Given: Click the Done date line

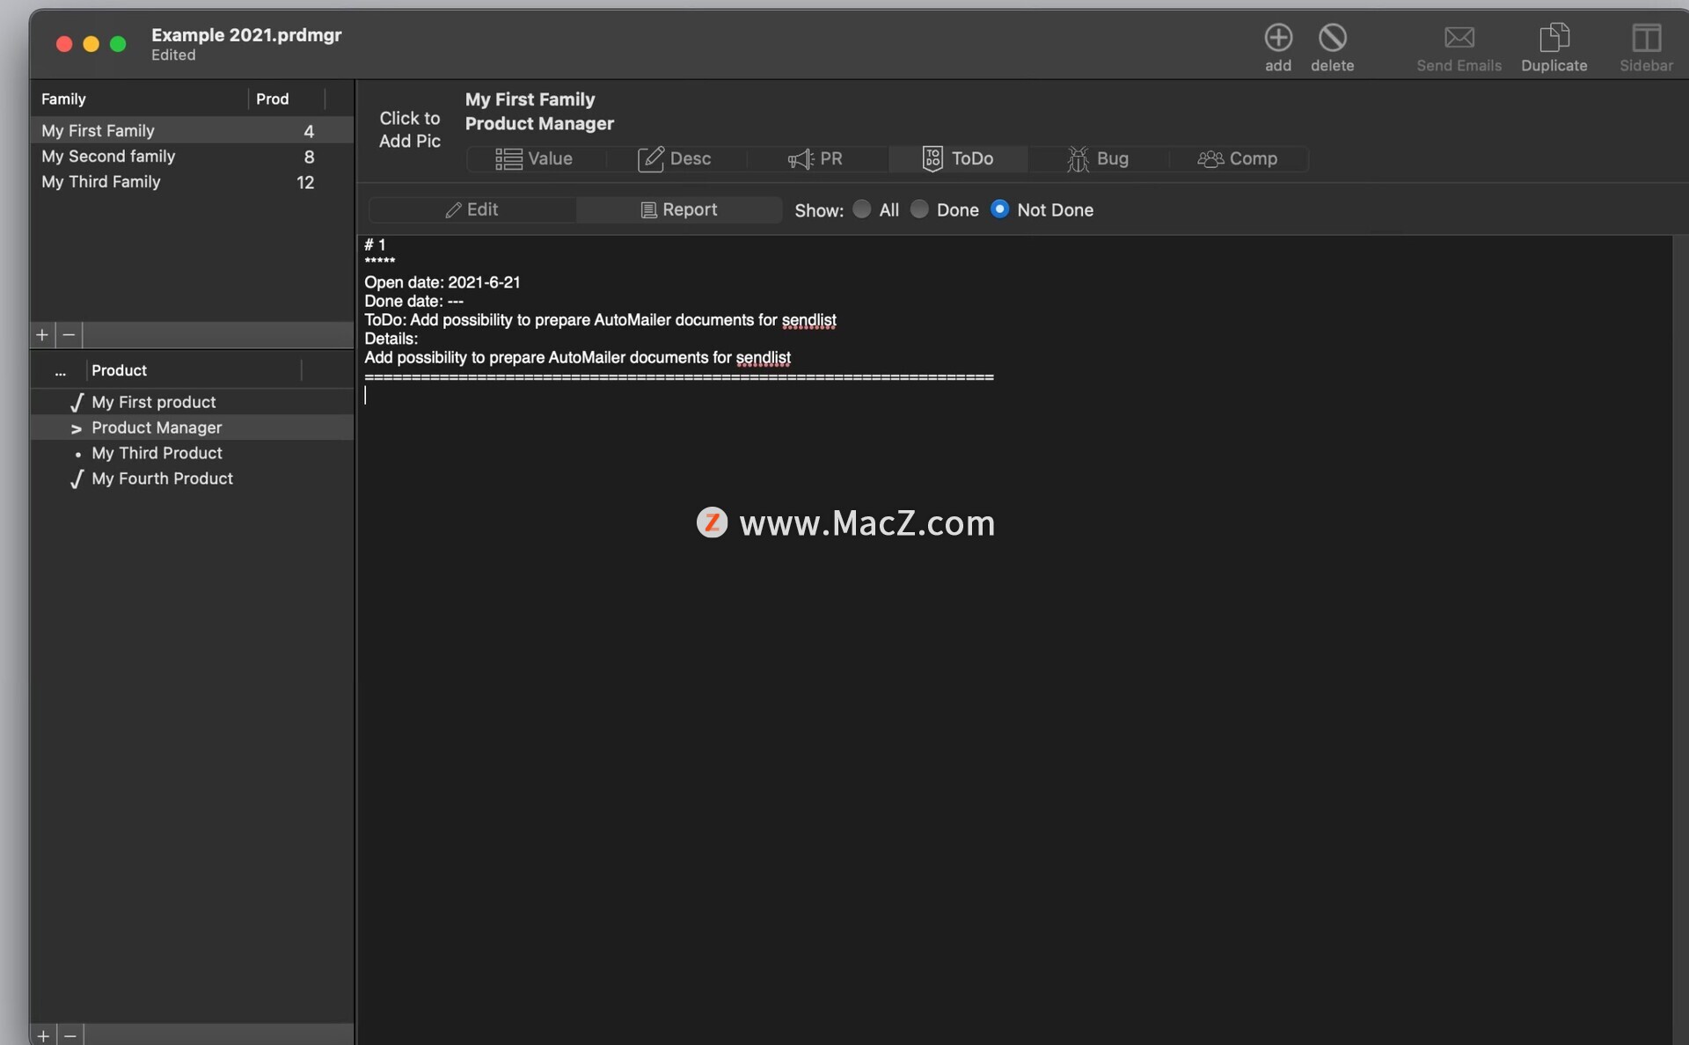Looking at the screenshot, I should pyautogui.click(x=413, y=302).
